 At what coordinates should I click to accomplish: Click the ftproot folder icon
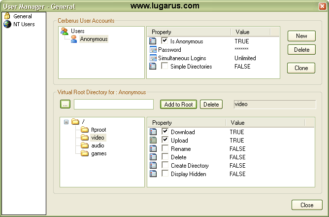click(x=85, y=130)
